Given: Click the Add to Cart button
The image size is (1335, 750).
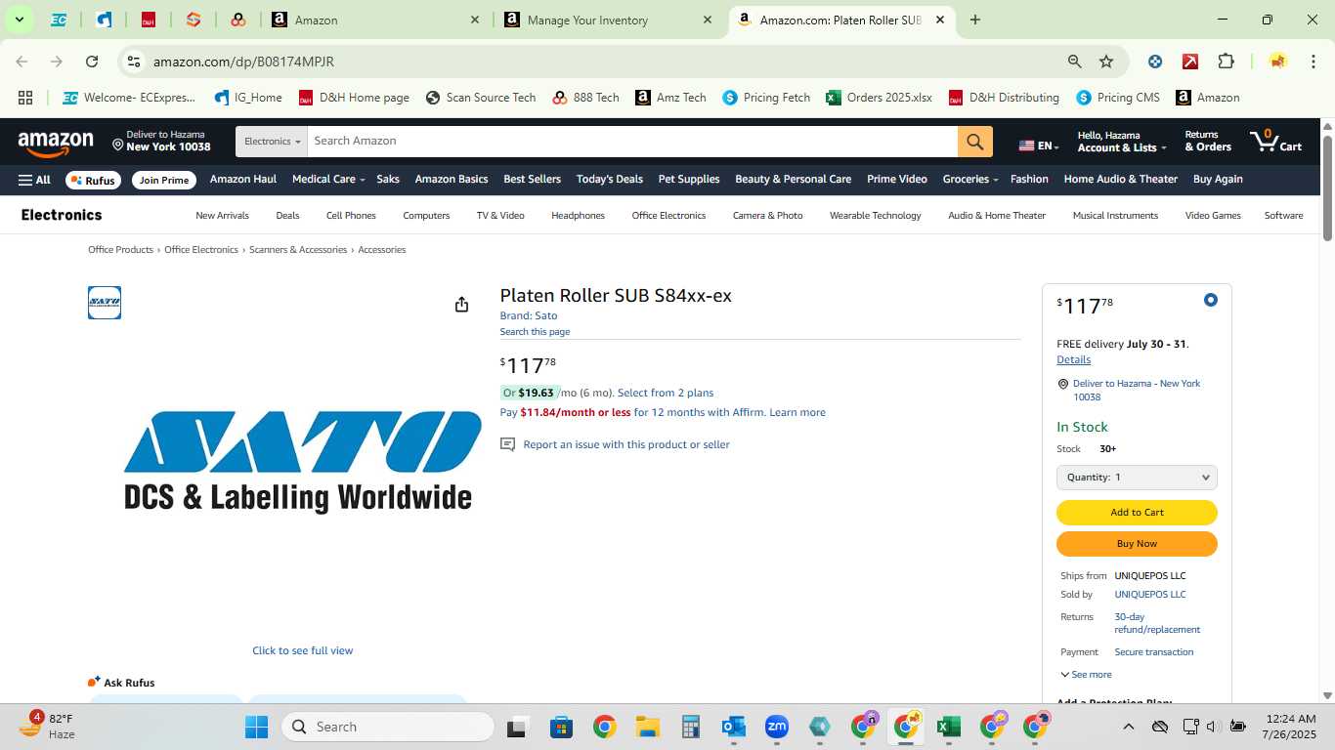Looking at the screenshot, I should pos(1137,513).
